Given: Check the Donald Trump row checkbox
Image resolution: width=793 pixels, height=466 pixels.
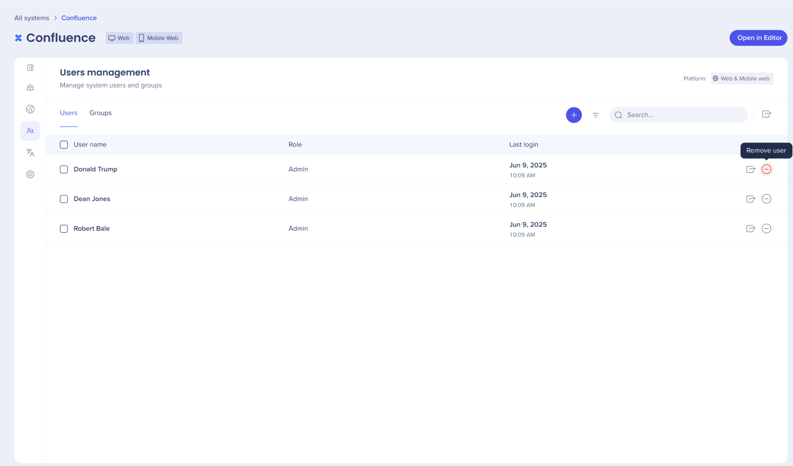Looking at the screenshot, I should [x=64, y=169].
